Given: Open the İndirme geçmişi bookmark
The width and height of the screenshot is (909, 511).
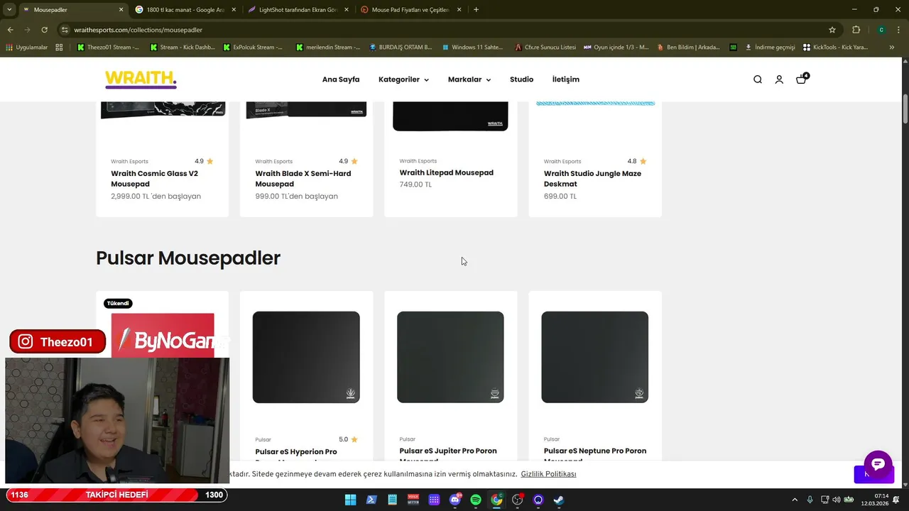Looking at the screenshot, I should (770, 48).
